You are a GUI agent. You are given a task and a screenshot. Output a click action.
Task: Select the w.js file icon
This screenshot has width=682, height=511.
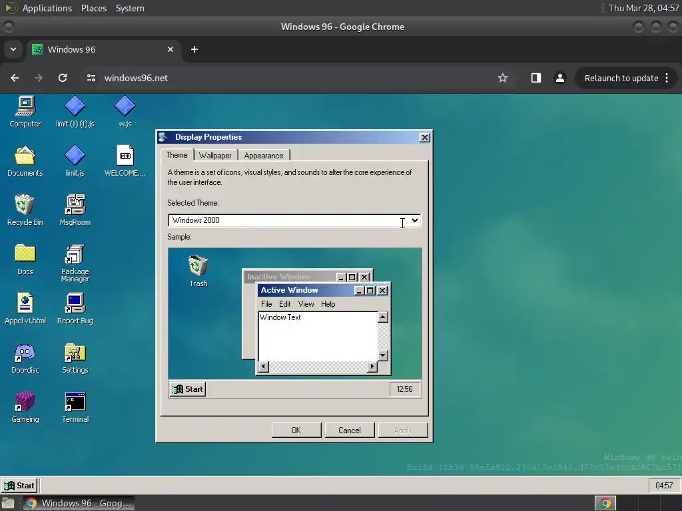[125, 112]
